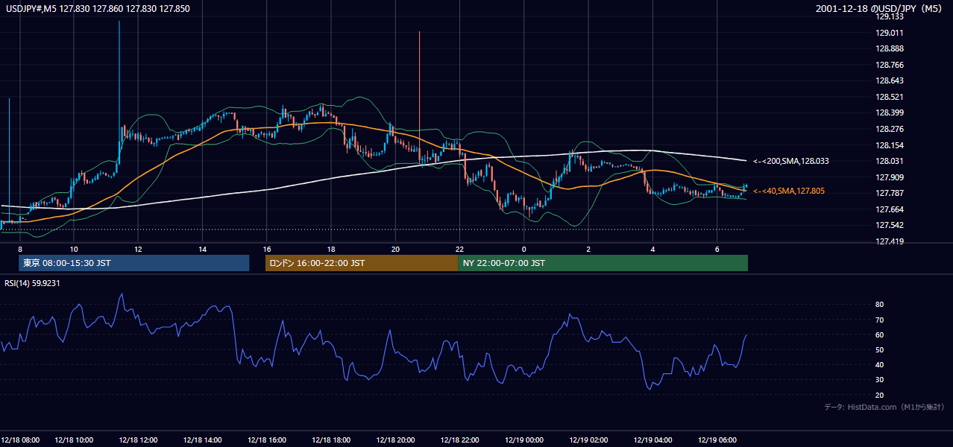This screenshot has width=953, height=447.
Task: Click the 12/18 08:00 date axis label
Action: coord(20,440)
